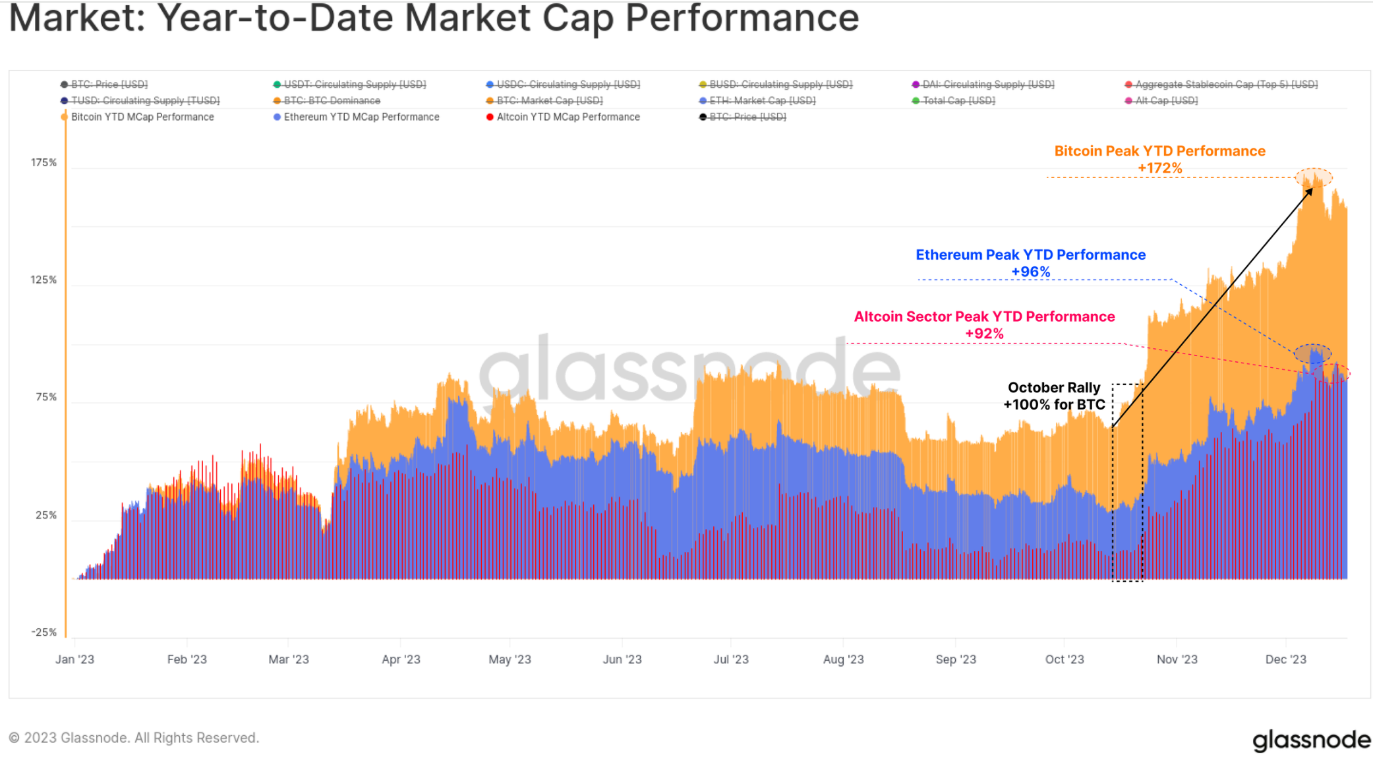This screenshot has height=759, width=1373.
Task: Click the red dot beside Altcoin YTD MCap
Action: point(490,117)
